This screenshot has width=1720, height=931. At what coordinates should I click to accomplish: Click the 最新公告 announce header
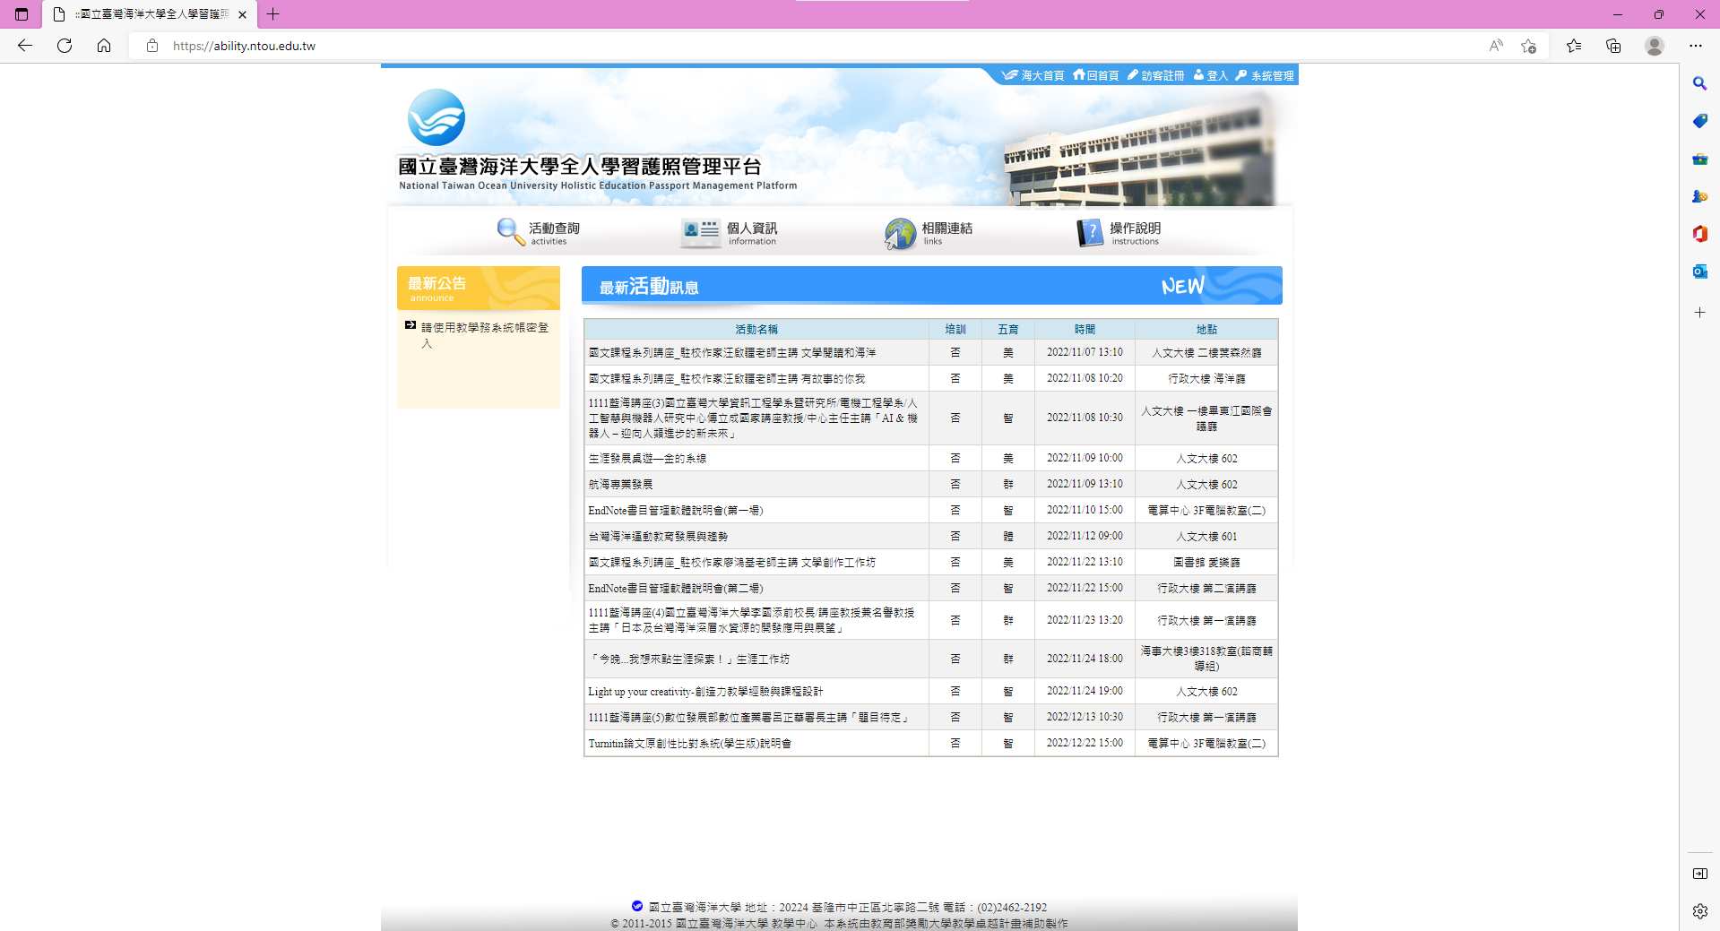[x=479, y=288]
